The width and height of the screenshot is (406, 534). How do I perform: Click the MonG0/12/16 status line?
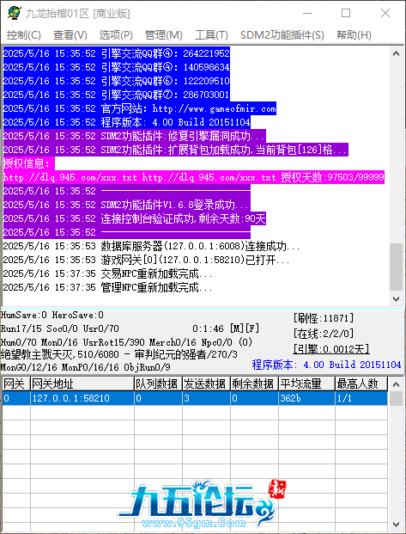(85, 367)
